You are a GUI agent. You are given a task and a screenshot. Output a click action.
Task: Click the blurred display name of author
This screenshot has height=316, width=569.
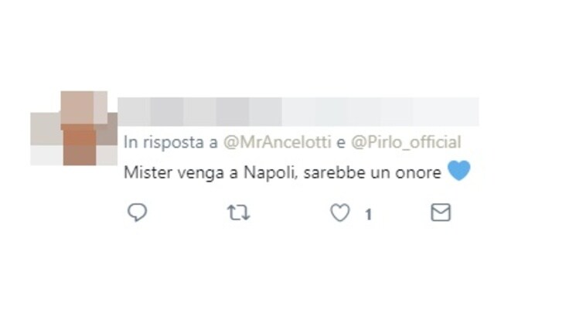pos(199,112)
